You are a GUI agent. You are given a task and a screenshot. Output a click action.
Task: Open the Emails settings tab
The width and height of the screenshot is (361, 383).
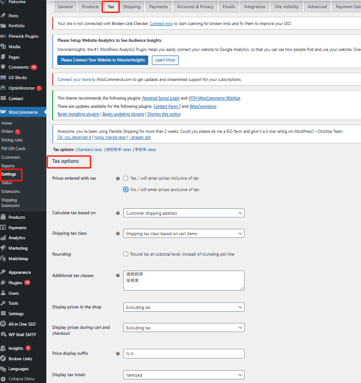(x=229, y=6)
